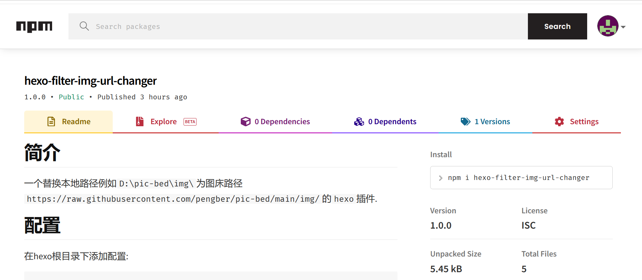
Task: Switch to the Explore tab
Action: [166, 121]
